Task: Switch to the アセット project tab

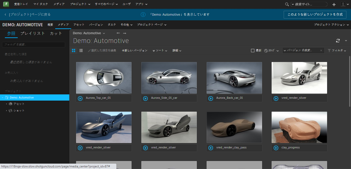Action: [x=79, y=25]
